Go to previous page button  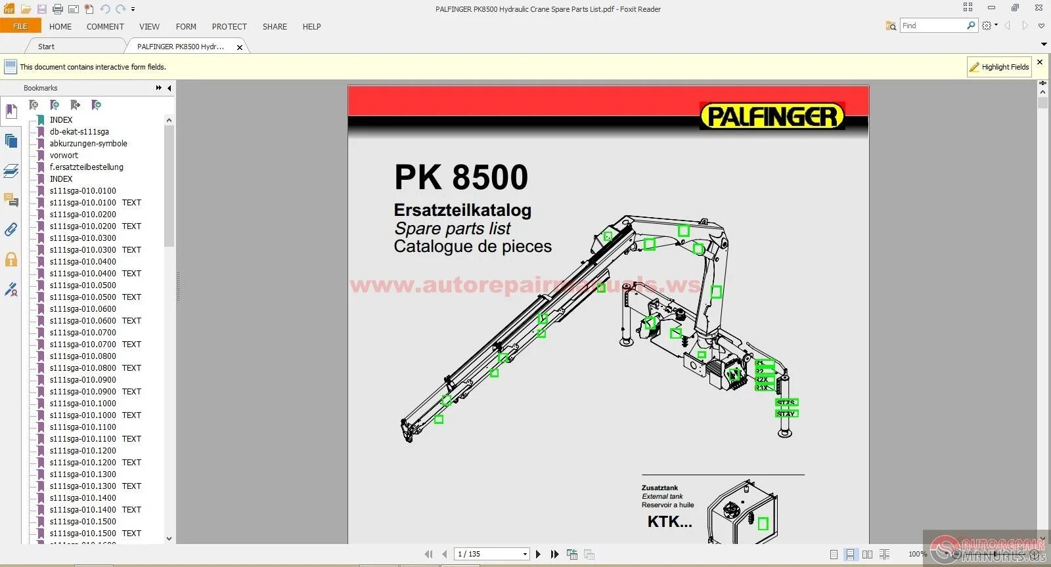(445, 555)
